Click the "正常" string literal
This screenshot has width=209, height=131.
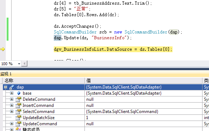[81, 9]
